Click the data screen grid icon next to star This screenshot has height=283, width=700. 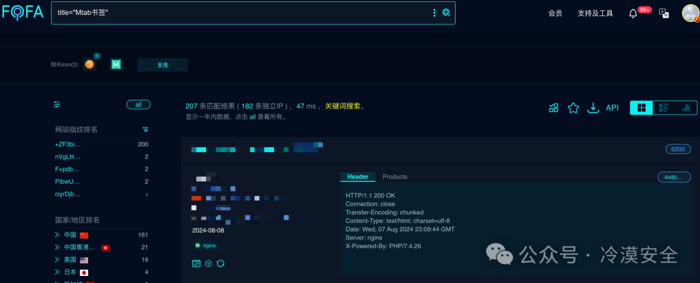[554, 108]
